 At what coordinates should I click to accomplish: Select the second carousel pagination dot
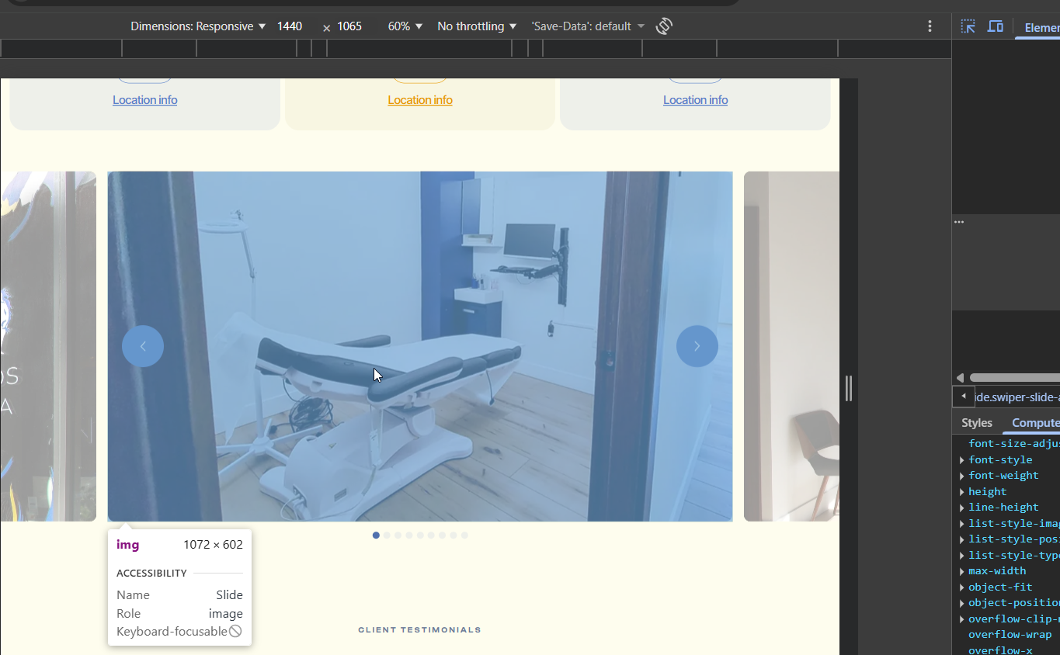[387, 535]
